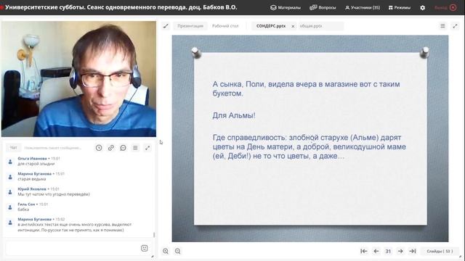Go to the previous slide
Image resolution: width=465 pixels, height=261 pixels.
click(x=376, y=252)
